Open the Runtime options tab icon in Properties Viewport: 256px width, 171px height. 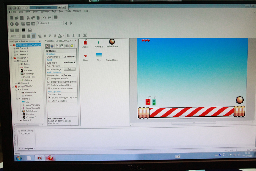57,46
